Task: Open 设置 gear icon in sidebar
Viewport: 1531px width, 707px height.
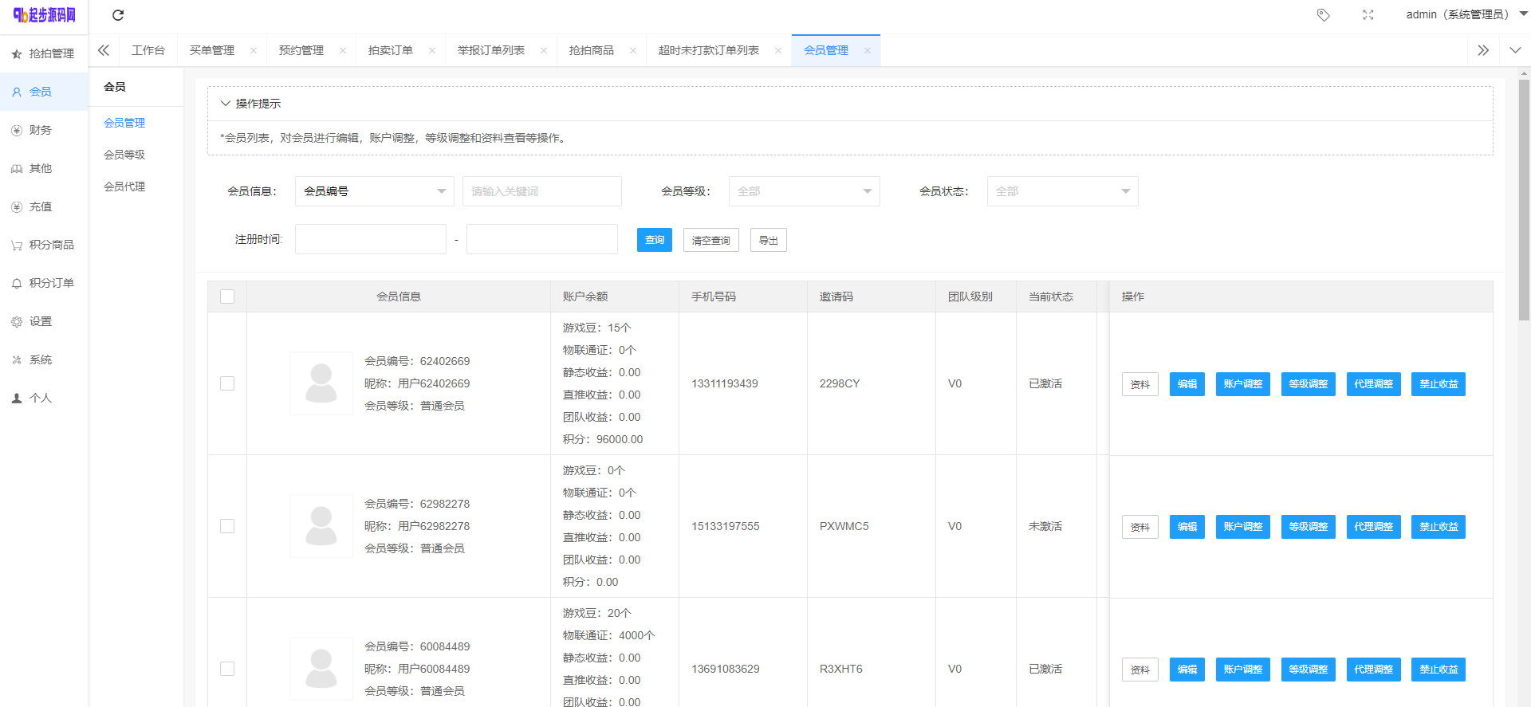Action: pyautogui.click(x=17, y=322)
